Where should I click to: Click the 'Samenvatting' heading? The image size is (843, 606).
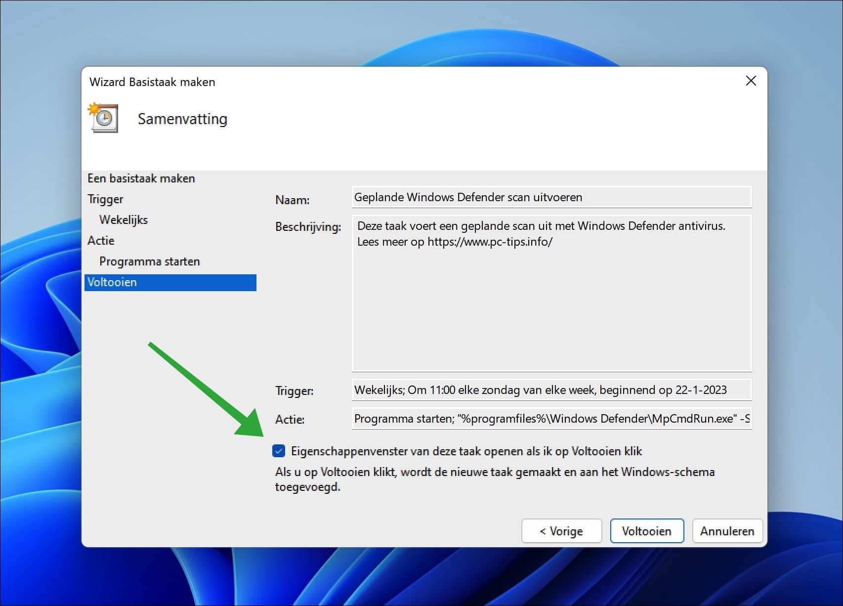[183, 119]
